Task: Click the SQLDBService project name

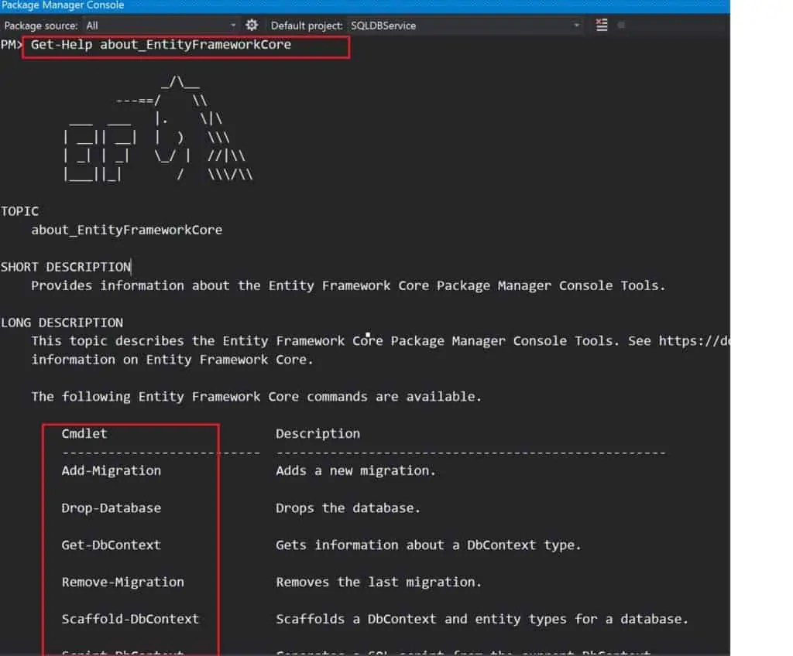Action: coord(386,25)
